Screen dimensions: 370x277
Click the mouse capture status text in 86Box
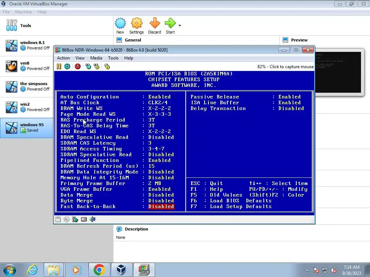pos(285,67)
